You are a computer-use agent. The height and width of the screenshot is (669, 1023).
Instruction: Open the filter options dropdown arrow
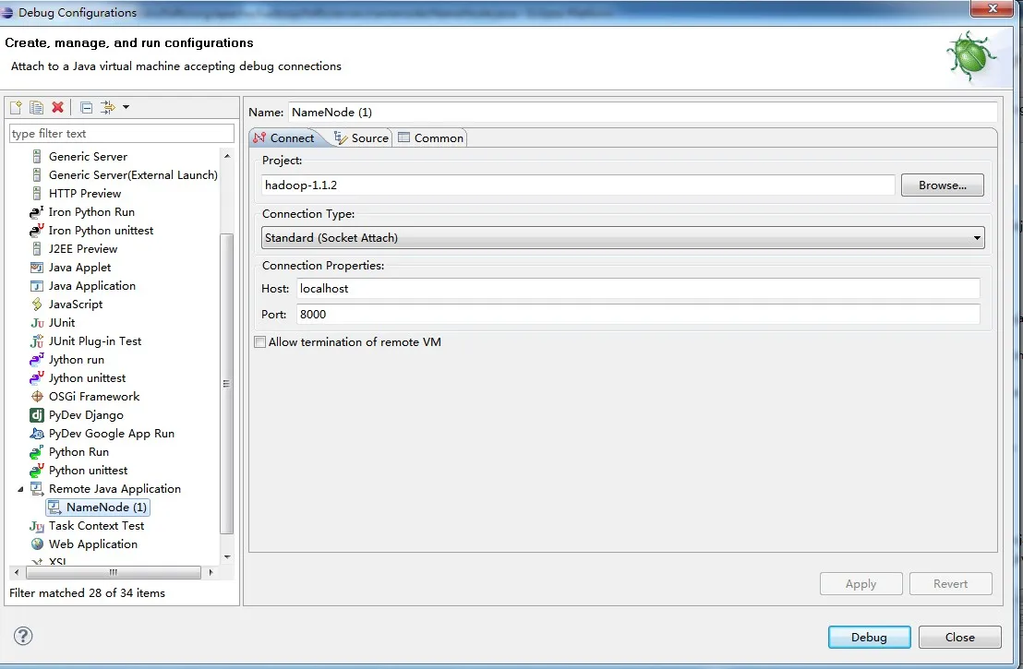126,107
